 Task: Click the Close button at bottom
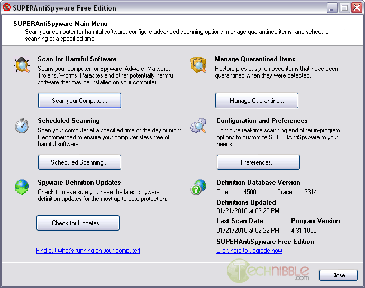pos(338,275)
